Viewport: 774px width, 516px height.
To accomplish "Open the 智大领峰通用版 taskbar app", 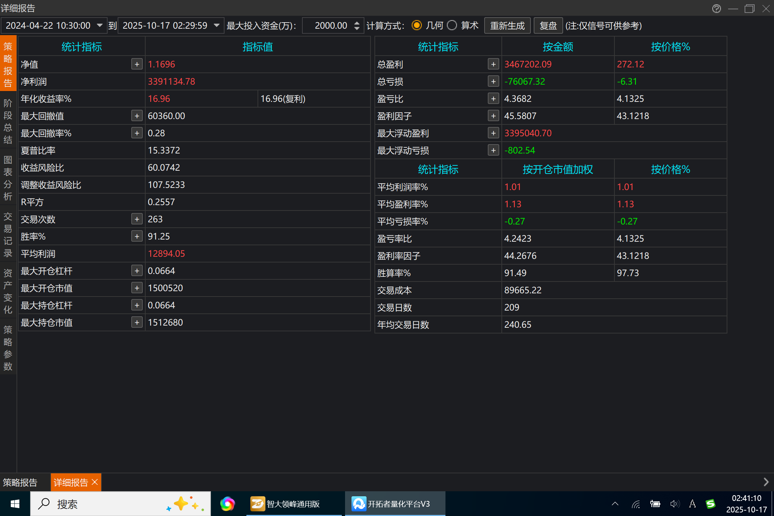I will 285,504.
